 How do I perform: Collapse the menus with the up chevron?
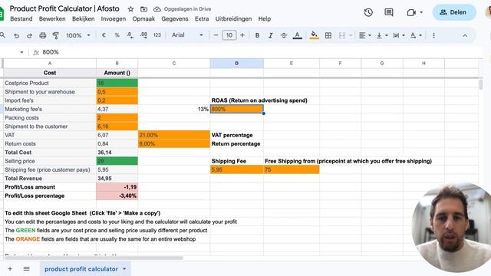click(465, 36)
